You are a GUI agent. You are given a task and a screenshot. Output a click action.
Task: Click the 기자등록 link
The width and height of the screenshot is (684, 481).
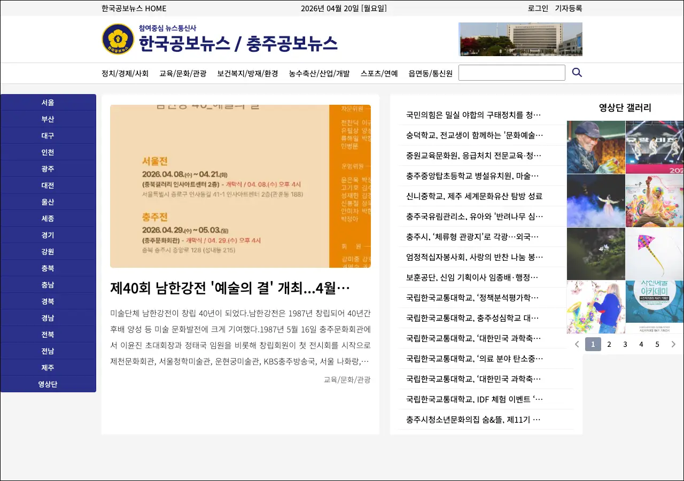tap(568, 9)
